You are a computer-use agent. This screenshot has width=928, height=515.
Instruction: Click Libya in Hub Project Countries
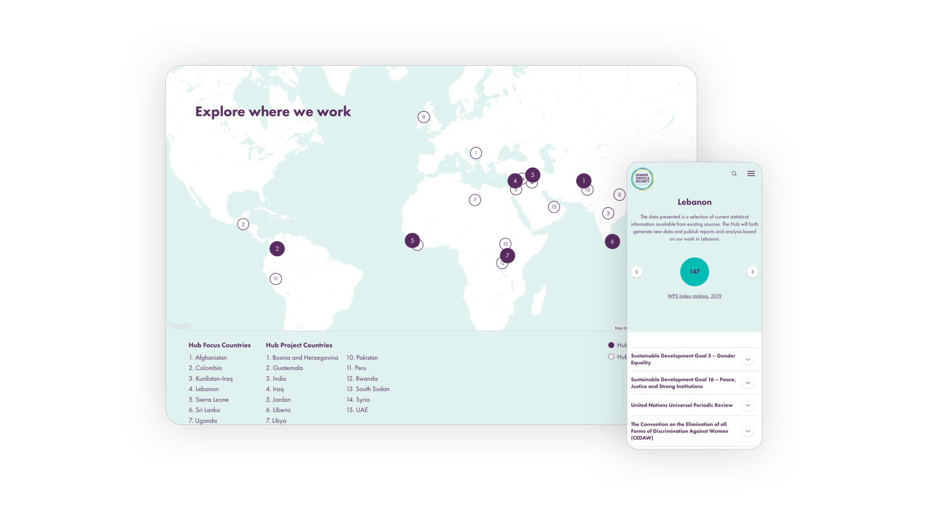point(276,421)
